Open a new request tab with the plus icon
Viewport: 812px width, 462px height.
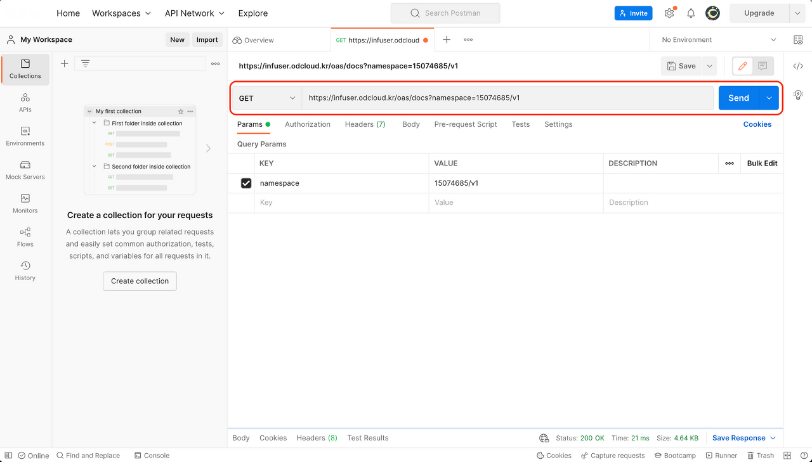[447, 39]
